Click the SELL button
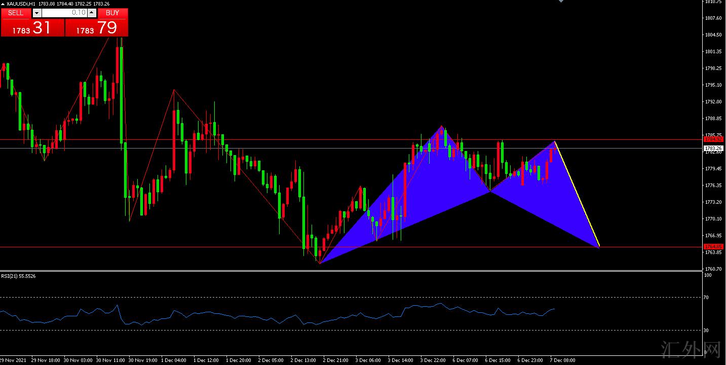 point(16,13)
